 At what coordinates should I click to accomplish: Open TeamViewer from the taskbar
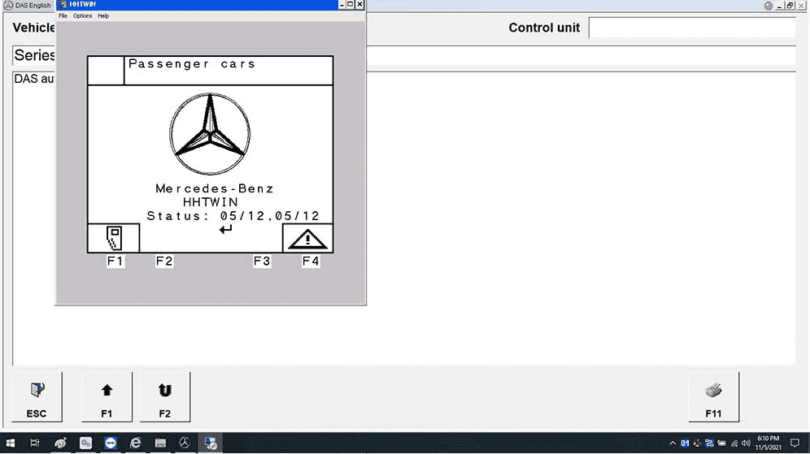tap(111, 443)
